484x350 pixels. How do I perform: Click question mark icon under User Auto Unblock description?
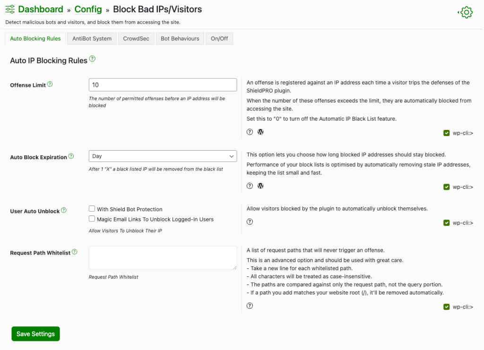(x=250, y=222)
